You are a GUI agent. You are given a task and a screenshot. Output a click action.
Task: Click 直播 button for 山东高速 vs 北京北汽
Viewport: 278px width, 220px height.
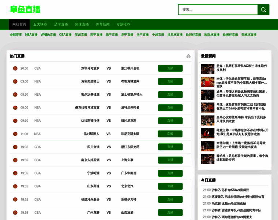[x=170, y=186]
